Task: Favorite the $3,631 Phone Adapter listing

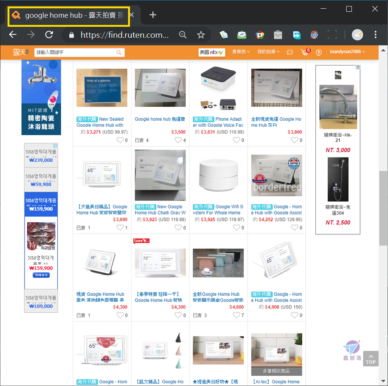Action: coord(236,140)
